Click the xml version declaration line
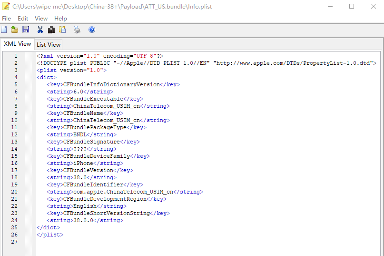 (x=100, y=56)
